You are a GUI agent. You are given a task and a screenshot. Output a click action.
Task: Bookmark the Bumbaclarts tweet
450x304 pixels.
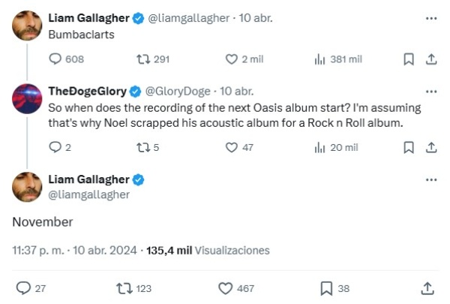409,59
